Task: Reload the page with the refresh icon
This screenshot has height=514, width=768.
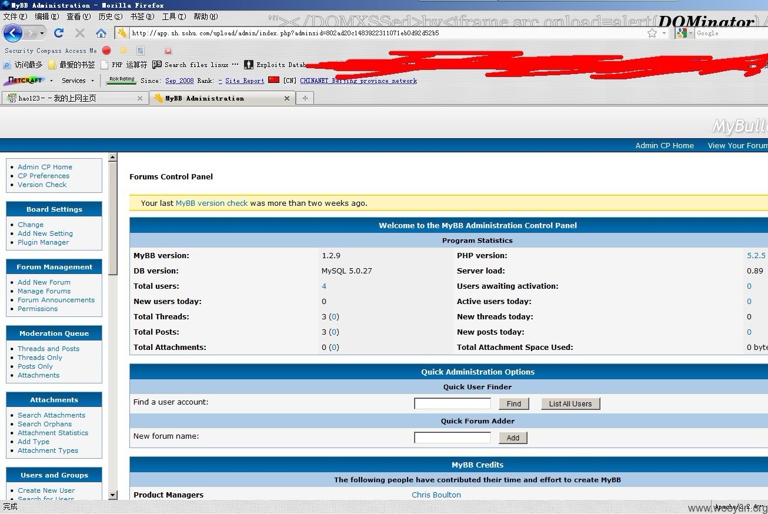Action: coord(59,33)
